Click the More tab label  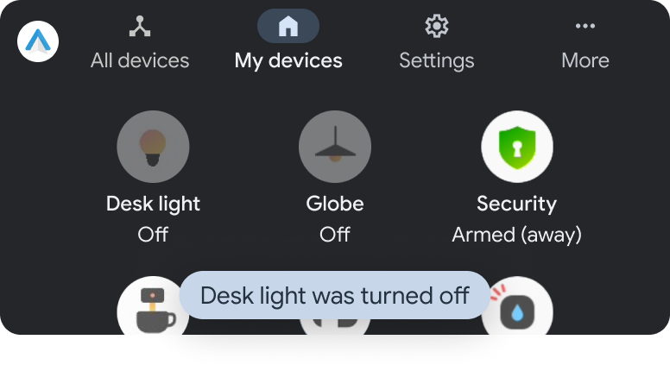[585, 60]
